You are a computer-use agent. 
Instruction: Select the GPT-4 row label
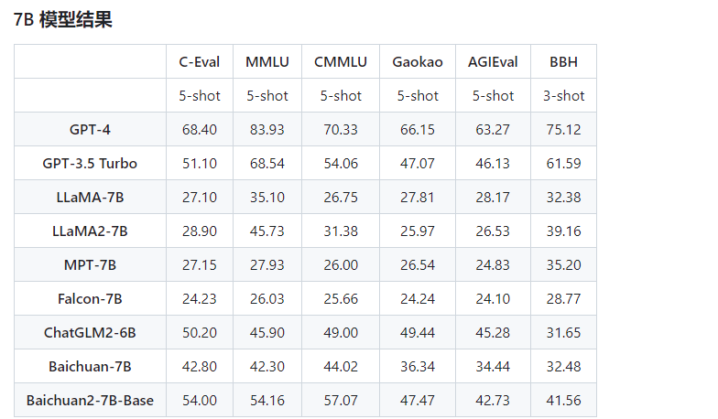coord(90,129)
